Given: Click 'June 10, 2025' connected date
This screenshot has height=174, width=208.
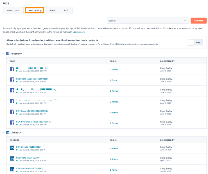Looking at the screenshot, I should pyautogui.click(x=166, y=150).
